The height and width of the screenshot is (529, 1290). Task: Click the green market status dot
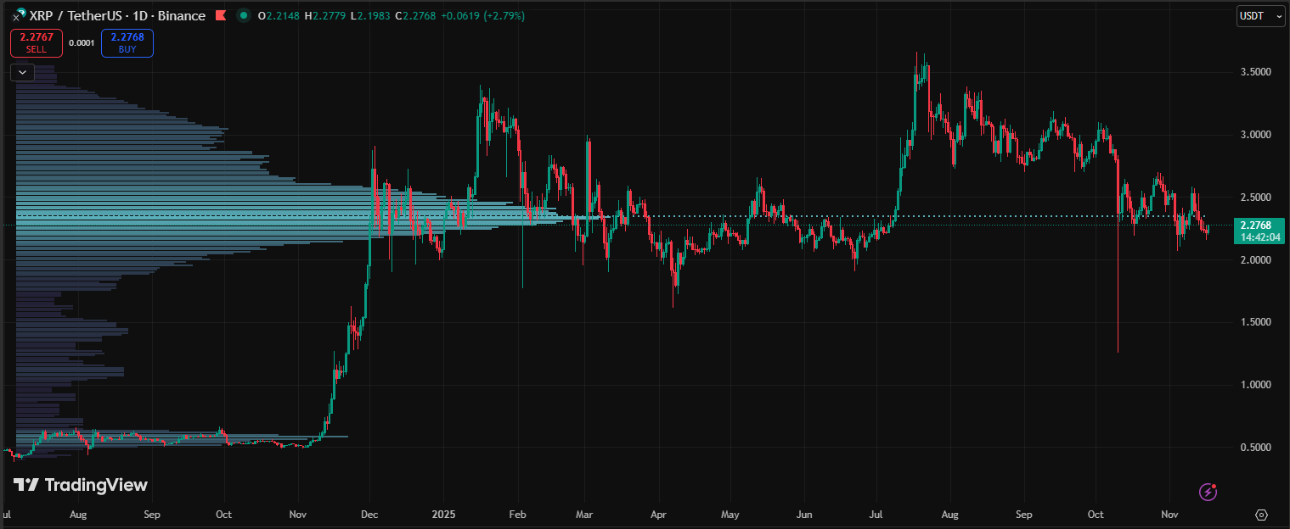point(244,16)
